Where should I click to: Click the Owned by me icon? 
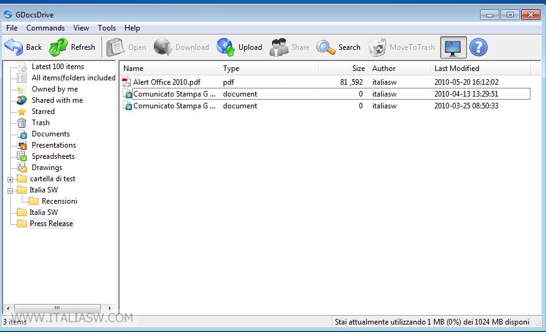[x=22, y=89]
